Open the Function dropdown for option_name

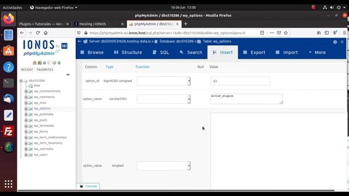(x=164, y=99)
